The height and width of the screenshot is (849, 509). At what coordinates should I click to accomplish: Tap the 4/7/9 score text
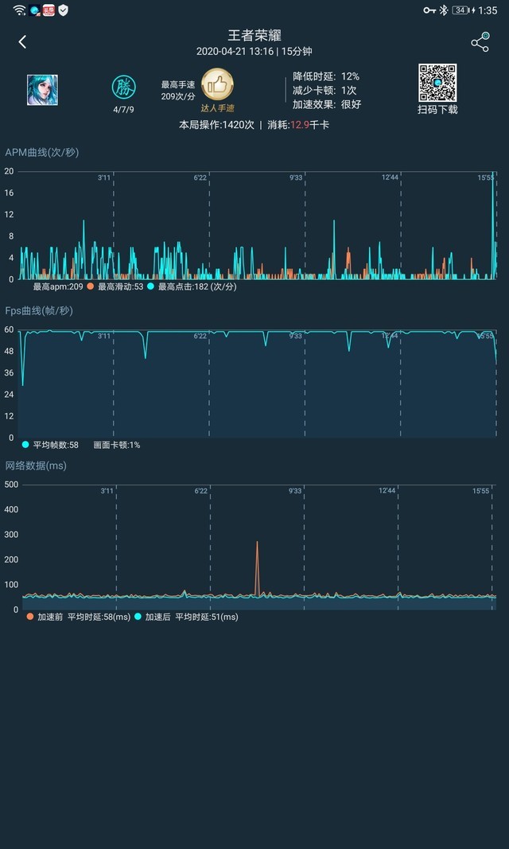[x=124, y=110]
